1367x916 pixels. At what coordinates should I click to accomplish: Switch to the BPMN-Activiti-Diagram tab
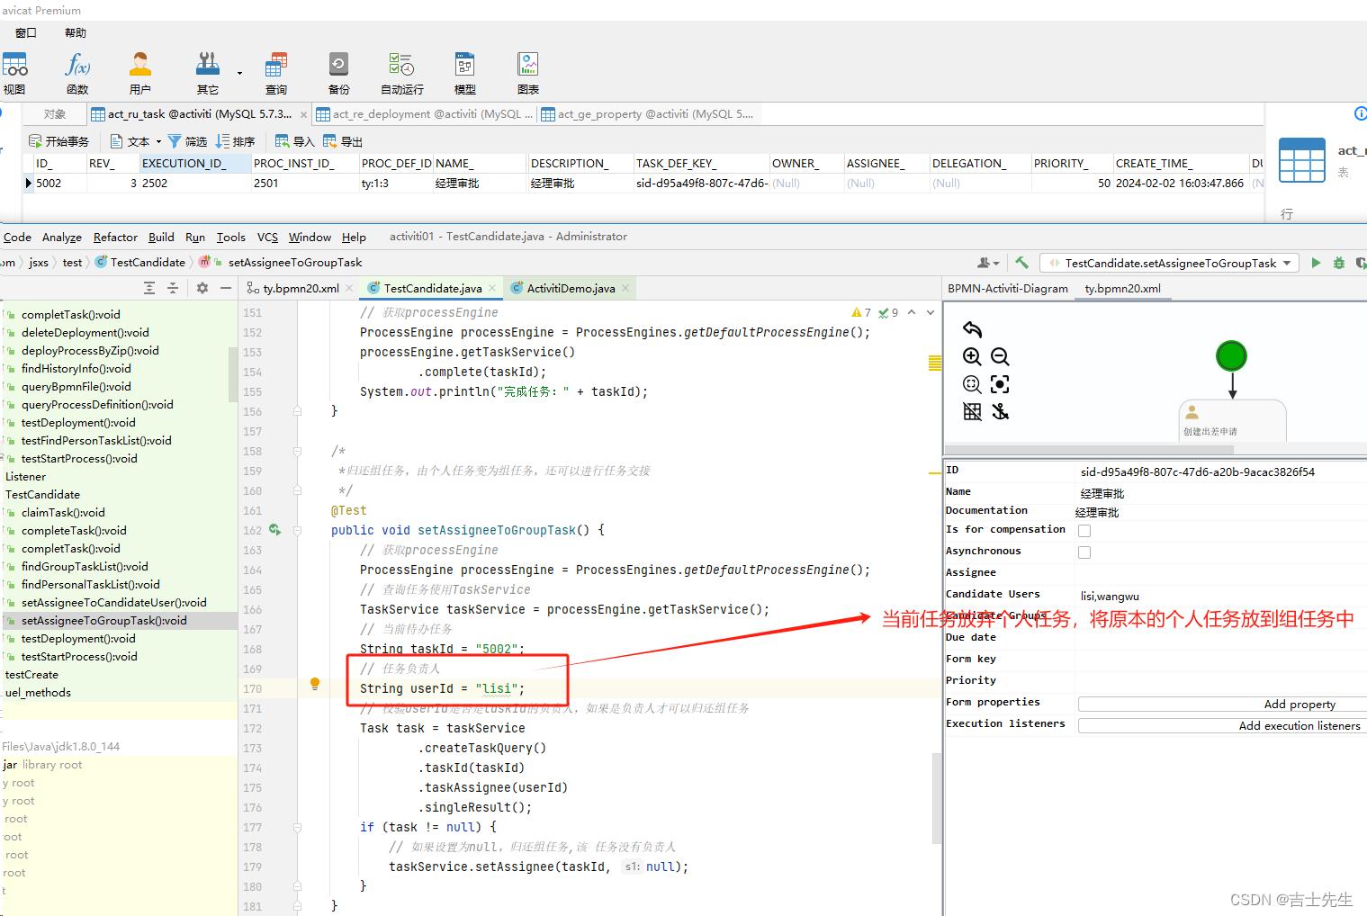click(1008, 288)
